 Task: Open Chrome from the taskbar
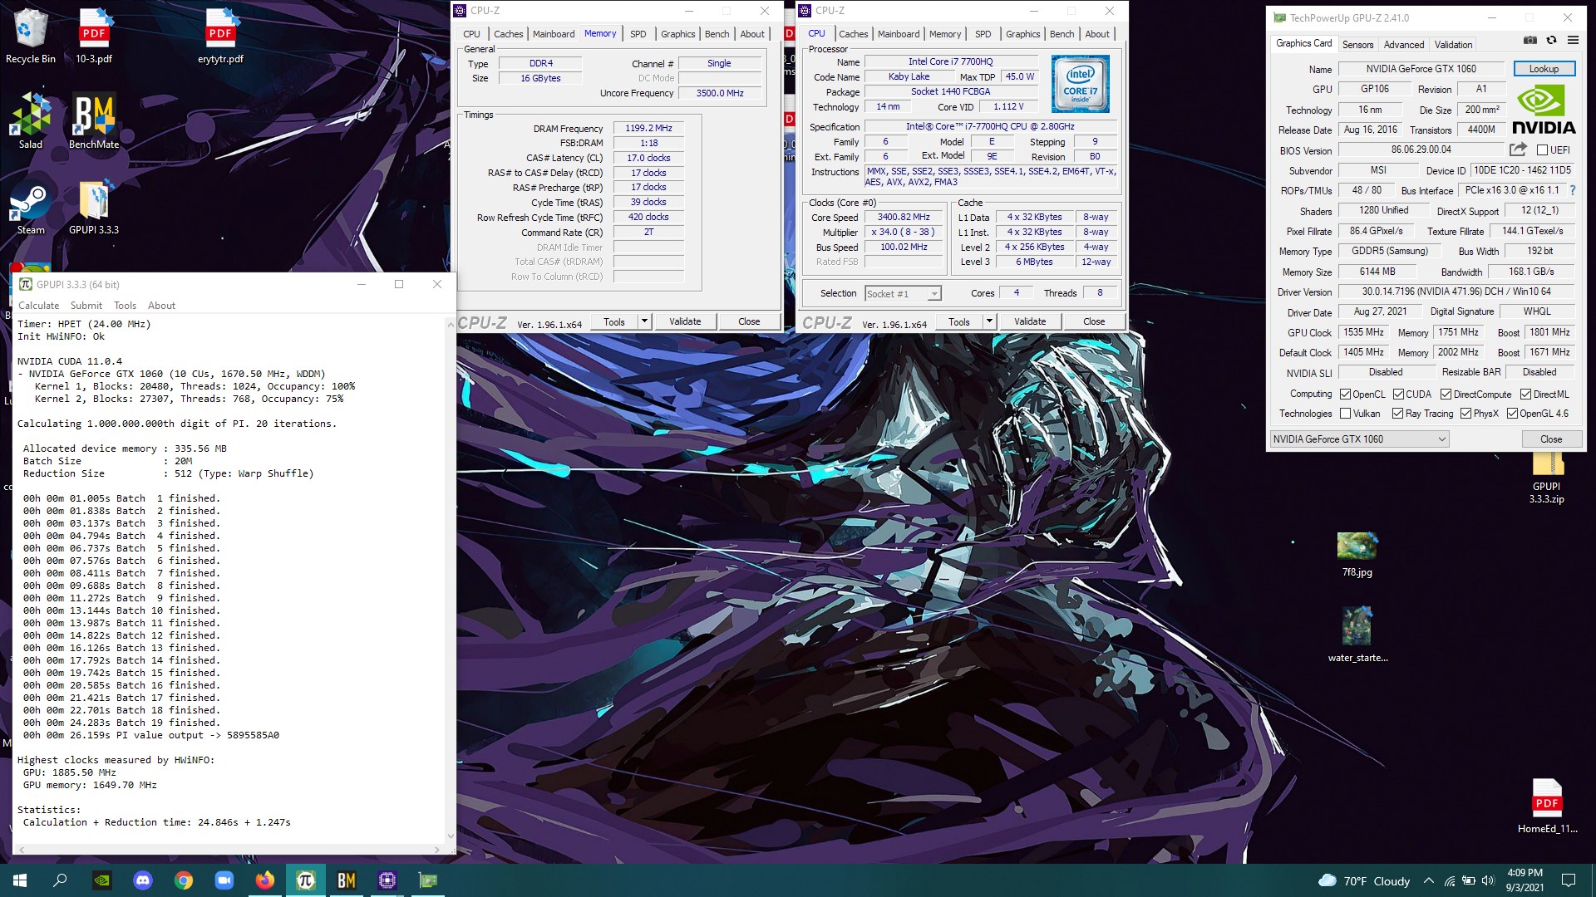pyautogui.click(x=184, y=880)
